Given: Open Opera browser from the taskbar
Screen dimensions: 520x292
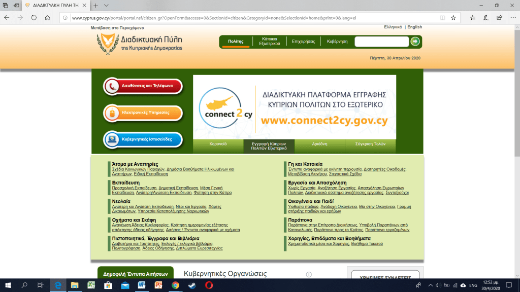Looking at the screenshot, I should [x=209, y=285].
